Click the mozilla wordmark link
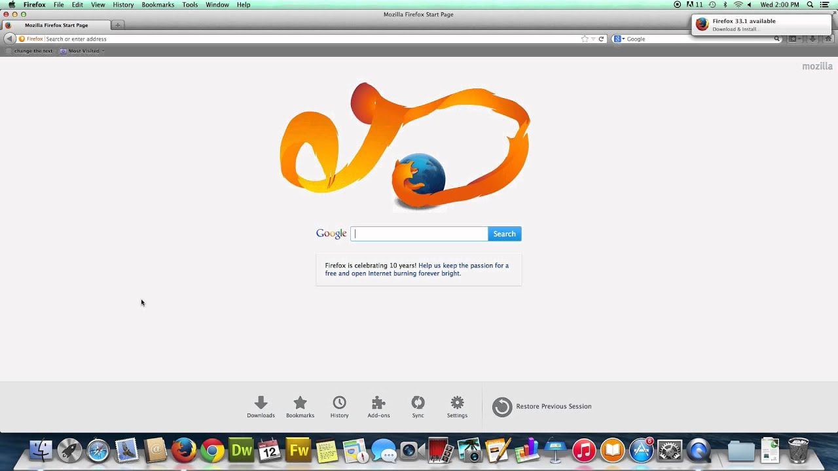The height and width of the screenshot is (471, 838). pos(817,66)
